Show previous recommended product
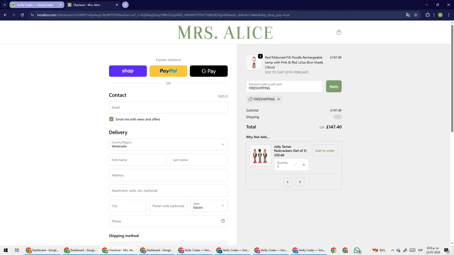The image size is (454, 255). [288, 182]
